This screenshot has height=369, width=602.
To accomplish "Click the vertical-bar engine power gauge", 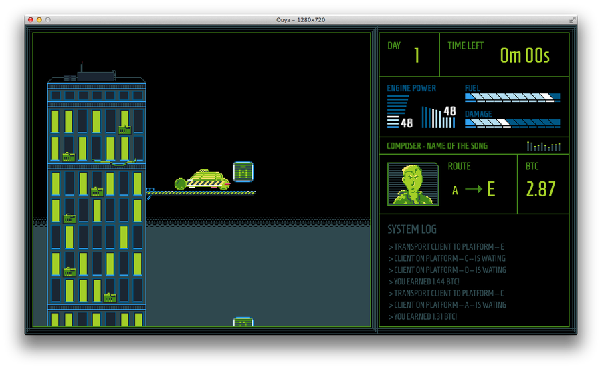I will coord(438,117).
